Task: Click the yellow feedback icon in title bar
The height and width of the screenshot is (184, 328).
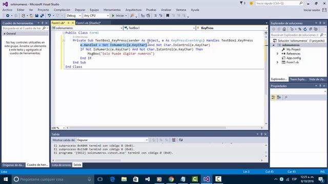Action: tap(251, 3)
